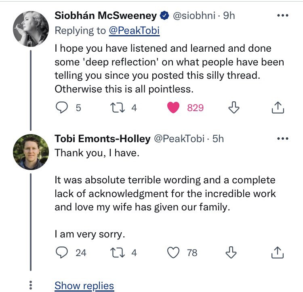Open Tobi Emonts-Holley's profile by name

(102, 139)
